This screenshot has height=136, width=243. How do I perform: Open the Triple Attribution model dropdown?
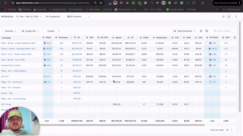click(184, 31)
